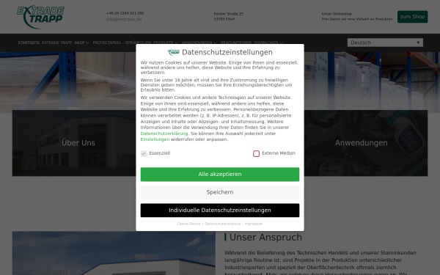Open the Datenschutzerklärung footer link
440x275 pixels.
(x=222, y=224)
